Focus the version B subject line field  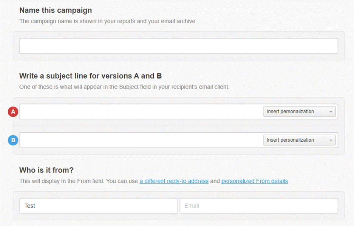140,140
